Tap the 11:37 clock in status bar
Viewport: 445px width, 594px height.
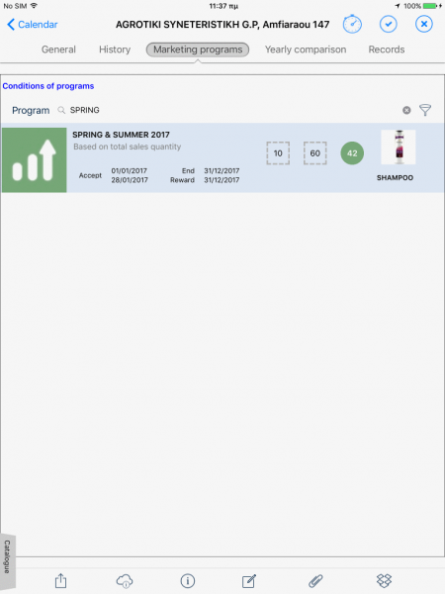tap(223, 6)
